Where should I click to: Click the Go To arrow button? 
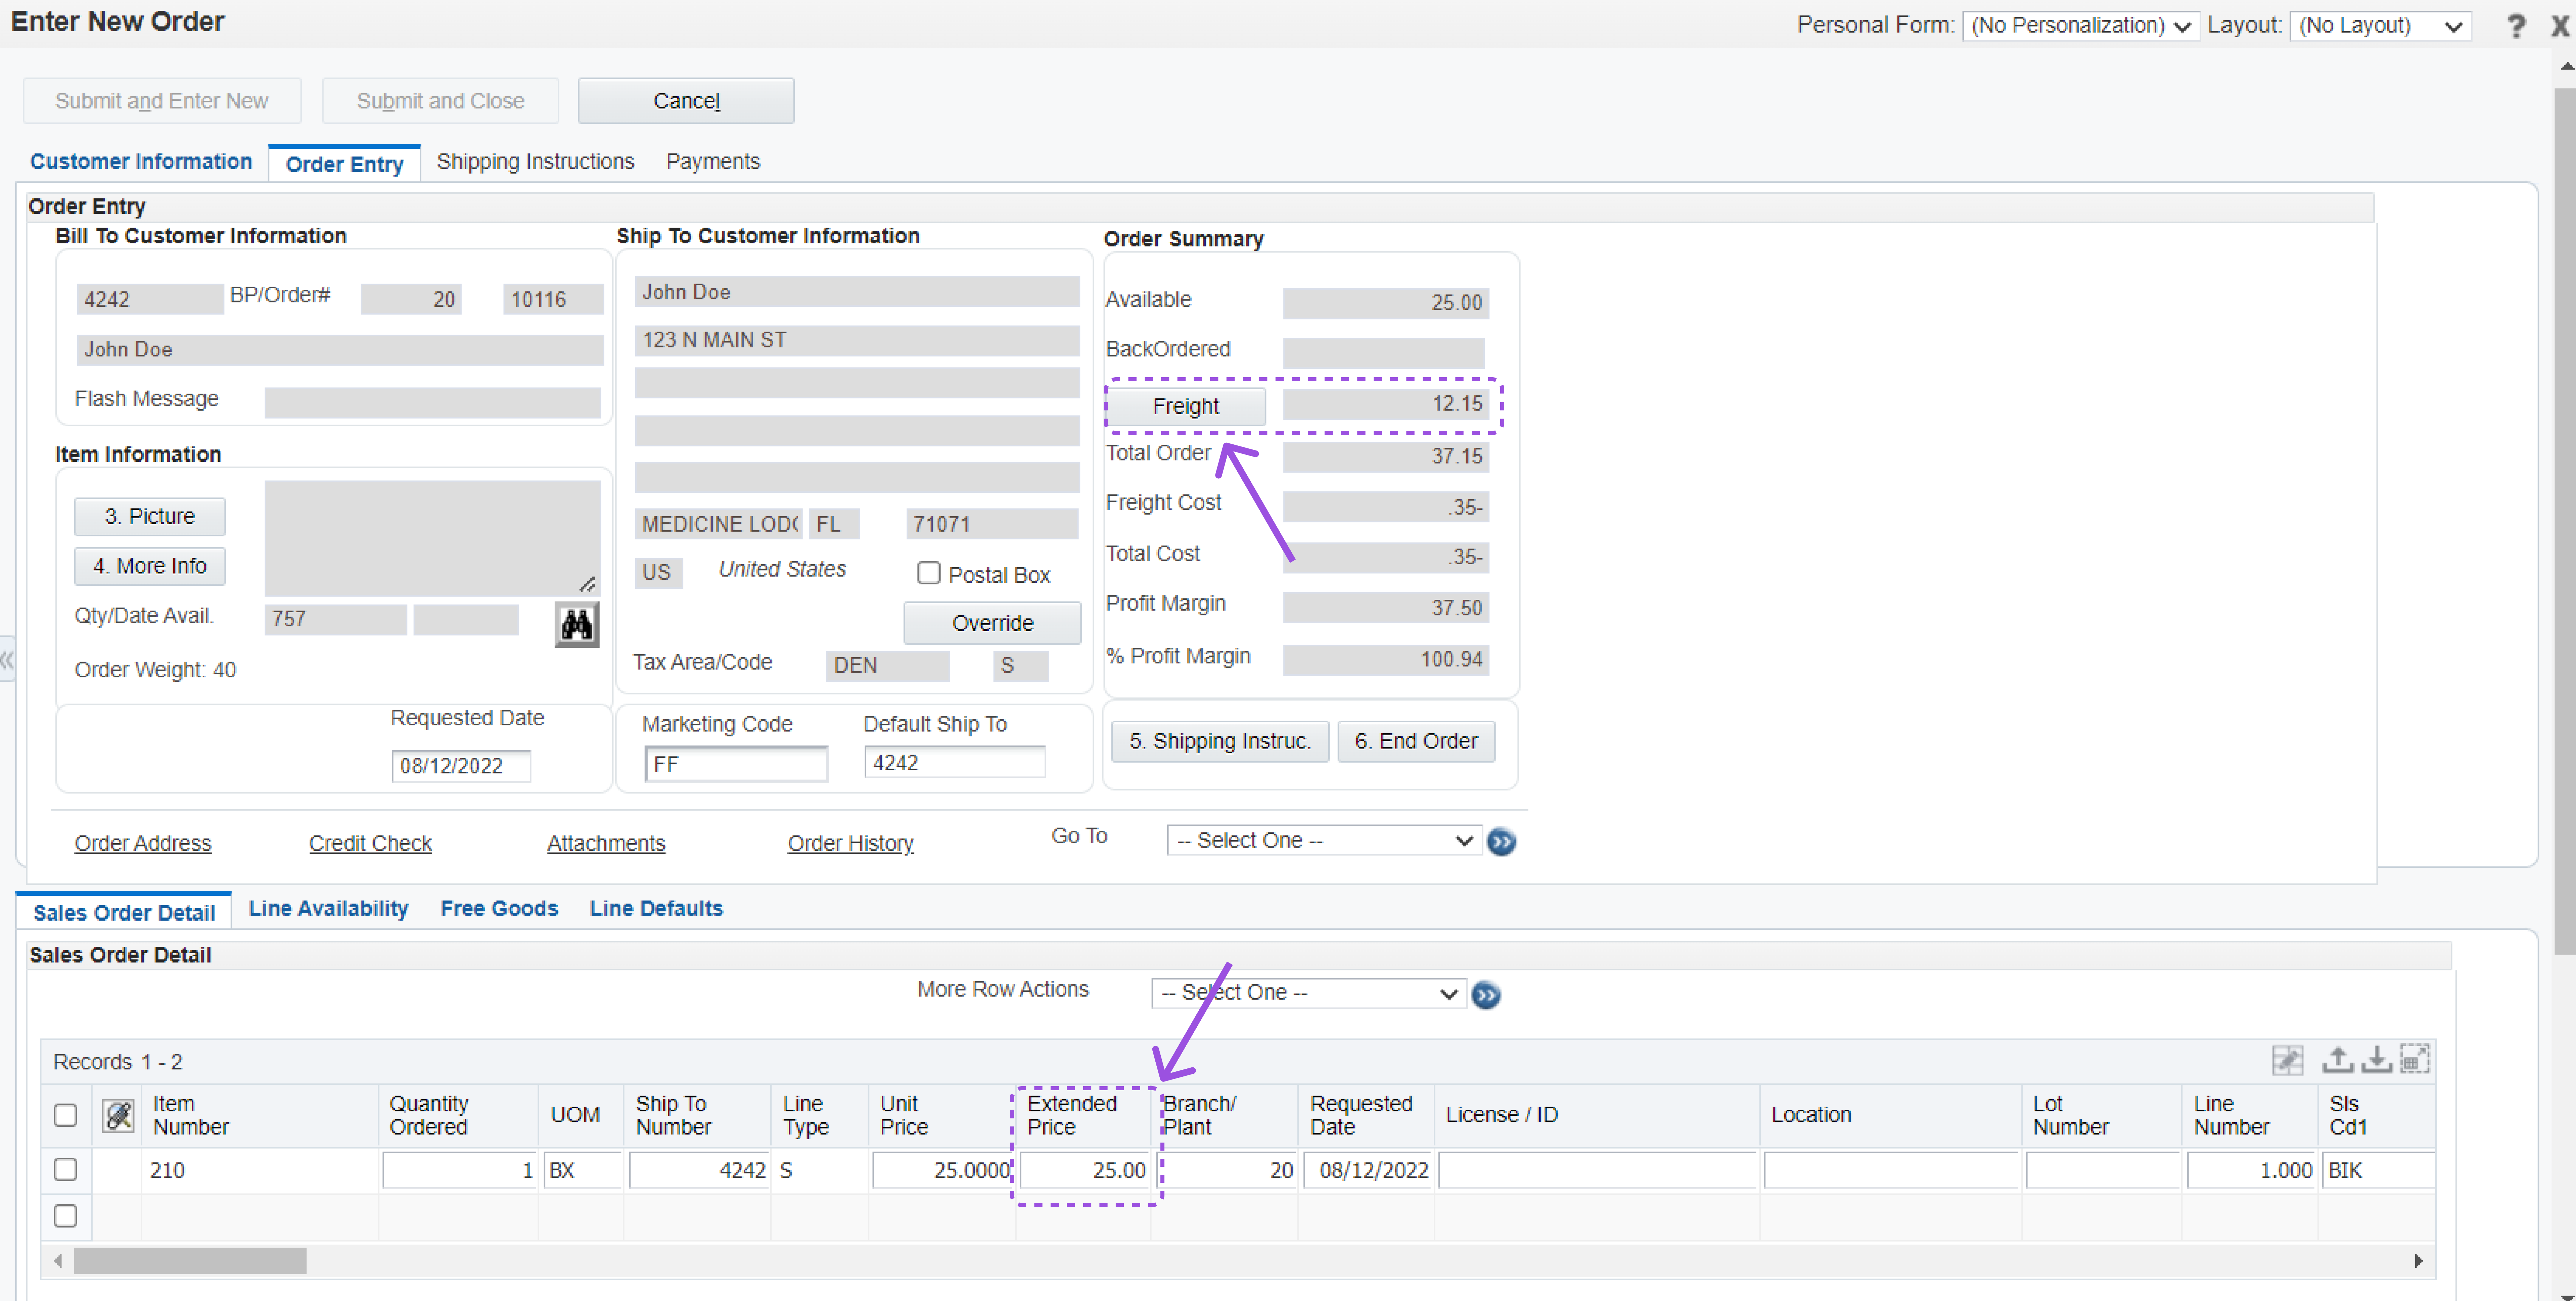(1501, 842)
